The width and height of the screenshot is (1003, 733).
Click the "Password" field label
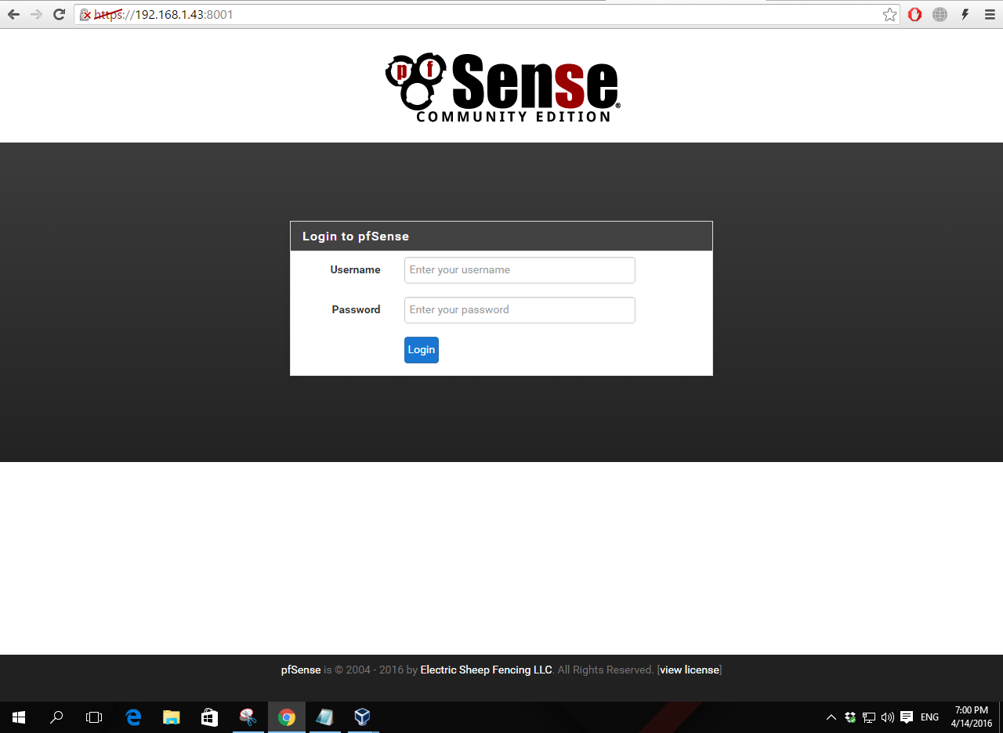click(356, 310)
